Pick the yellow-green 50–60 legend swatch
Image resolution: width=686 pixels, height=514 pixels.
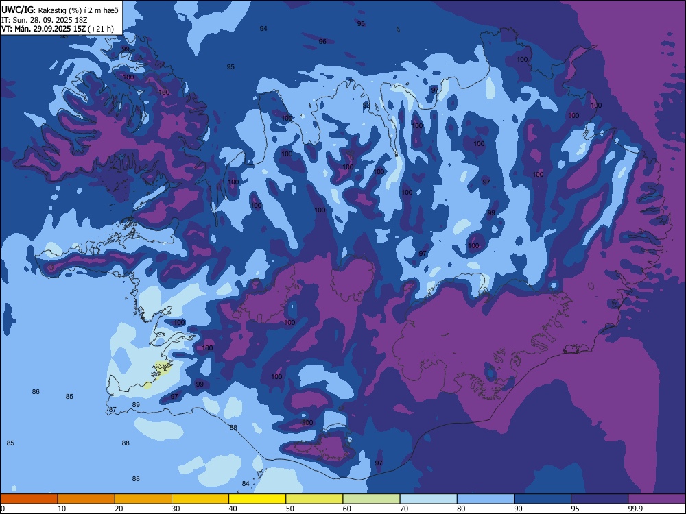315,499
